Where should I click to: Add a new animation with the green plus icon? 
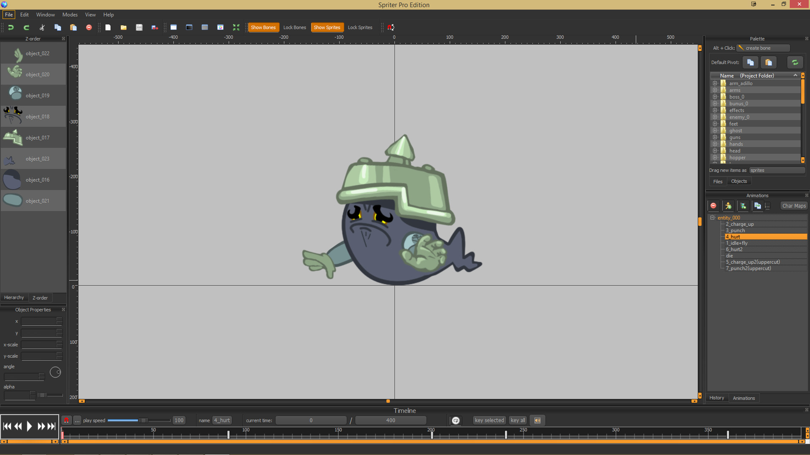743,206
